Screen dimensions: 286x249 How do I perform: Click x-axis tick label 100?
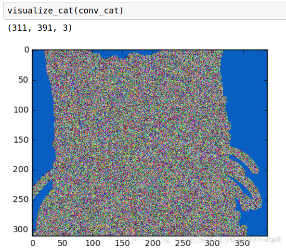point(92,243)
